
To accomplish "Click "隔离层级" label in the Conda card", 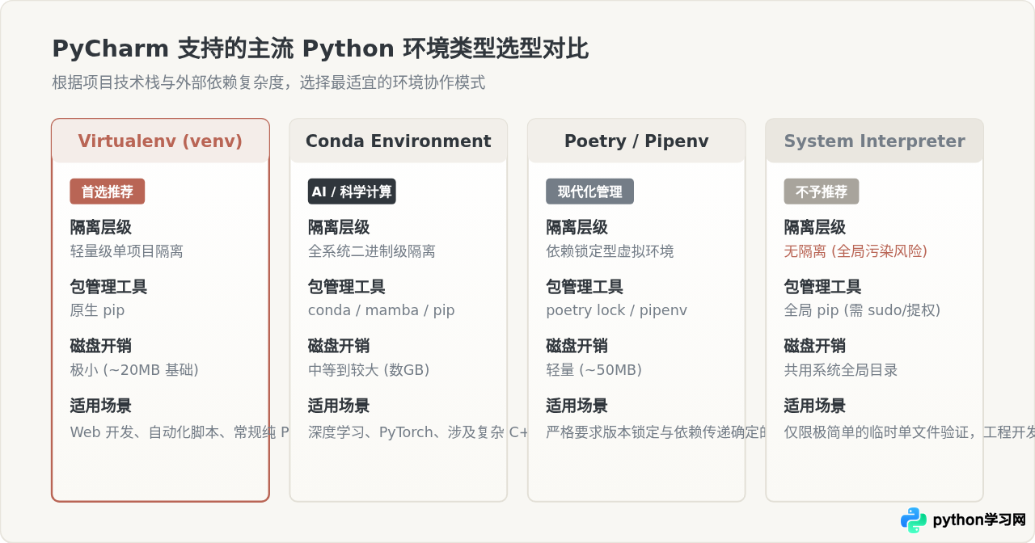I will click(339, 228).
